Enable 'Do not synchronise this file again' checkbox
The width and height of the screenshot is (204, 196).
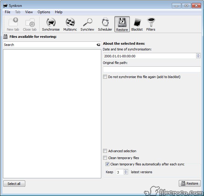pyautogui.click(x=105, y=77)
